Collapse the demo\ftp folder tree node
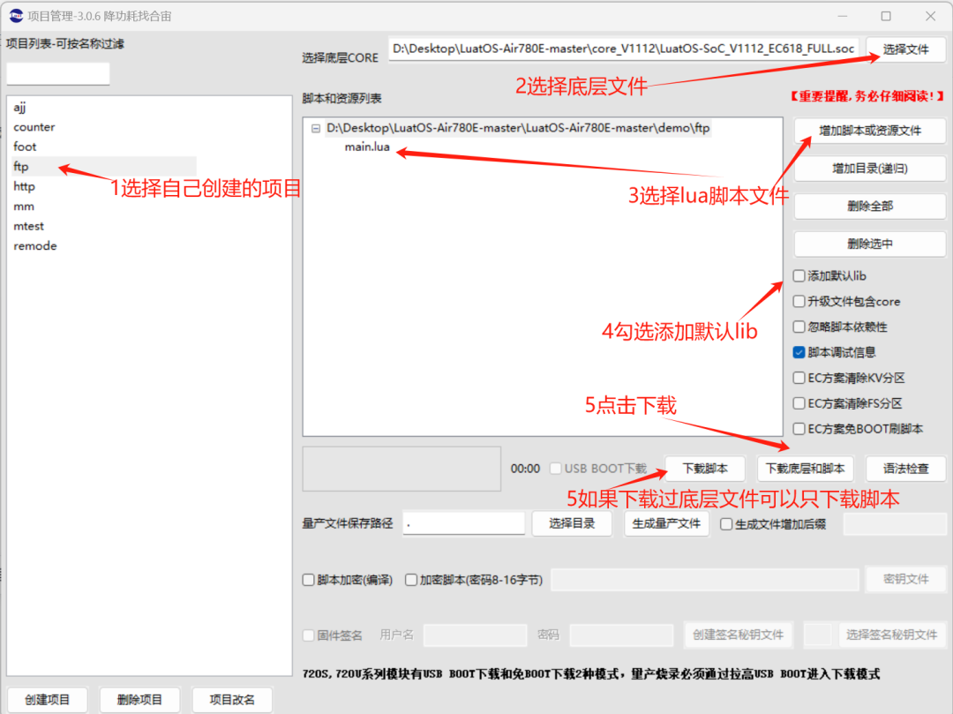953x714 pixels. [315, 129]
